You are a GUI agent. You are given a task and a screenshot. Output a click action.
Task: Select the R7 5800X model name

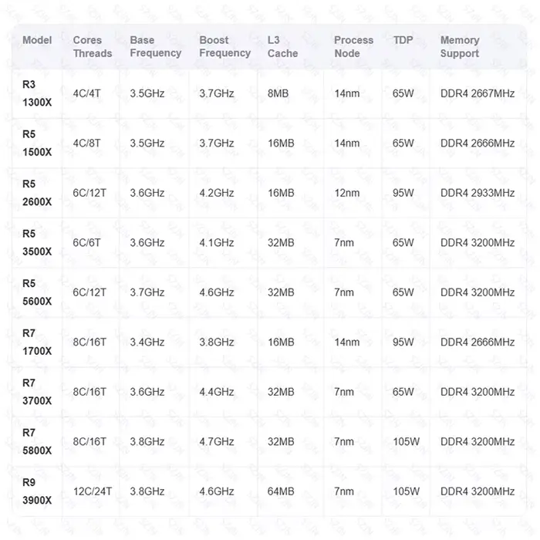click(37, 441)
